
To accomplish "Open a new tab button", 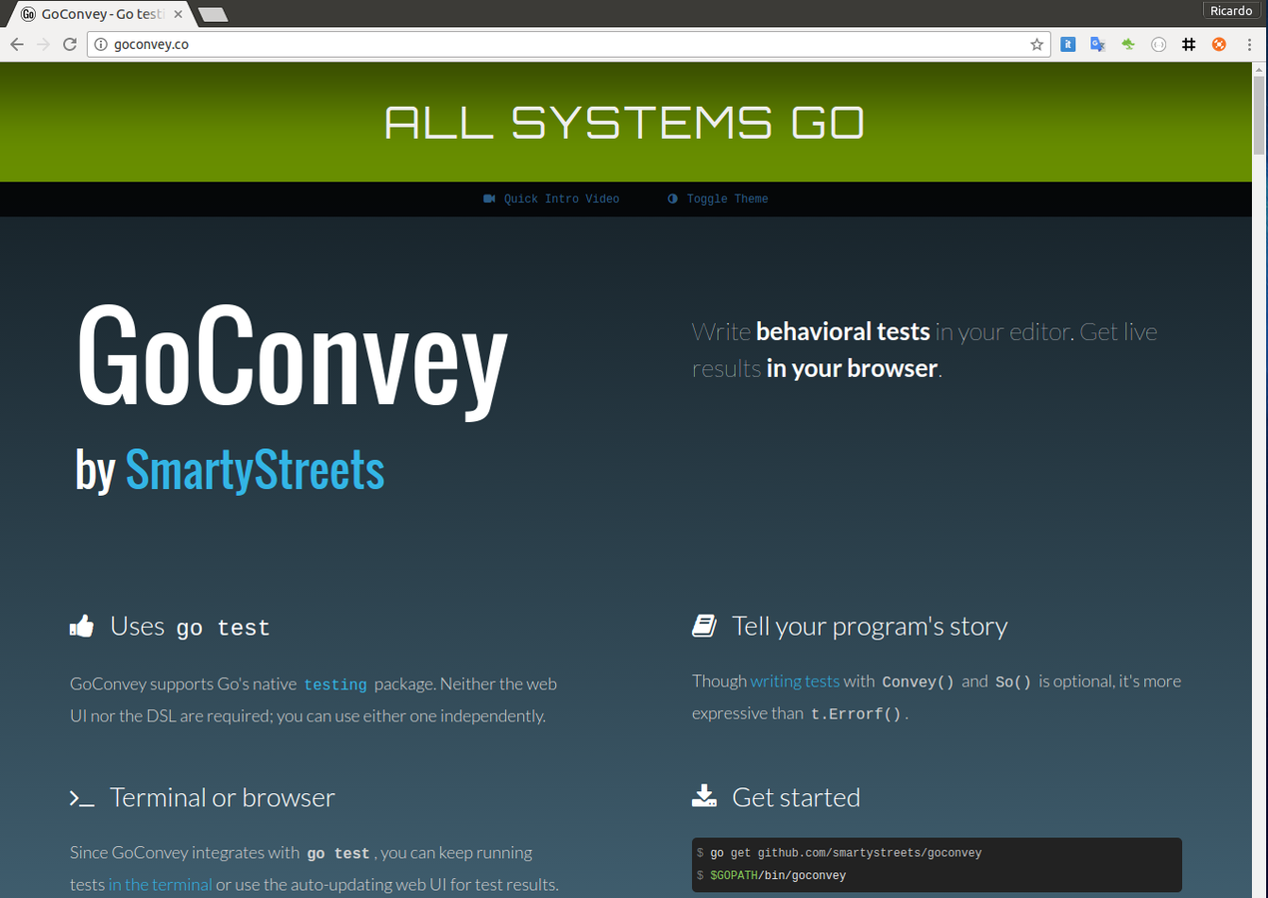I will 213,14.
